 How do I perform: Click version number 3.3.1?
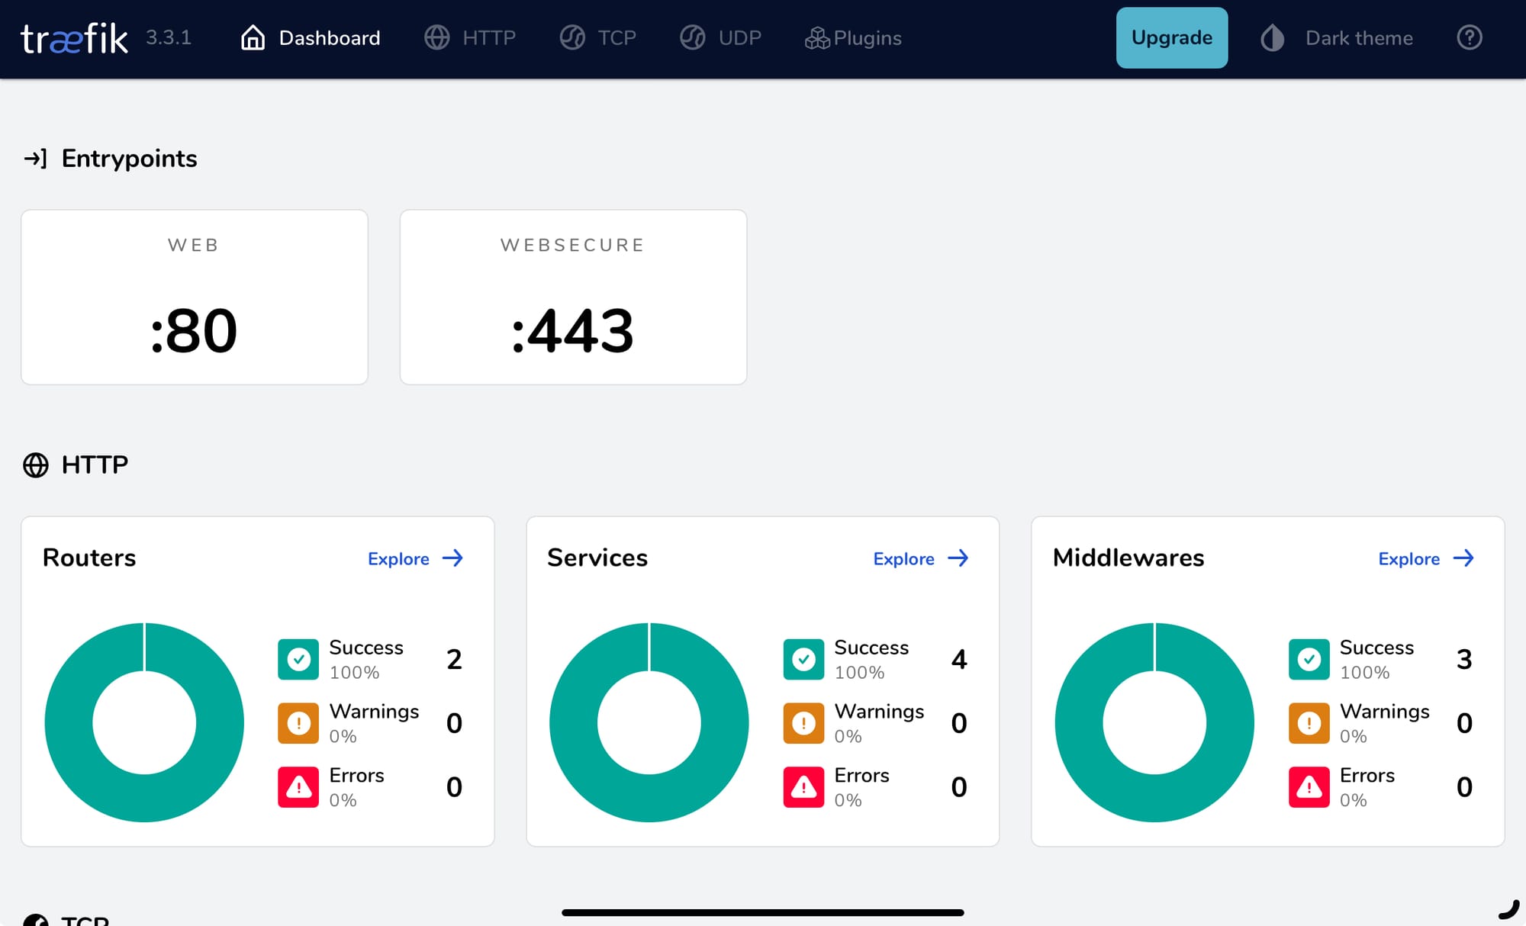169,37
